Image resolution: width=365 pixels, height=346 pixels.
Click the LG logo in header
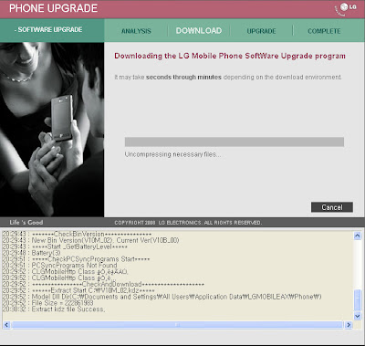[x=346, y=8]
